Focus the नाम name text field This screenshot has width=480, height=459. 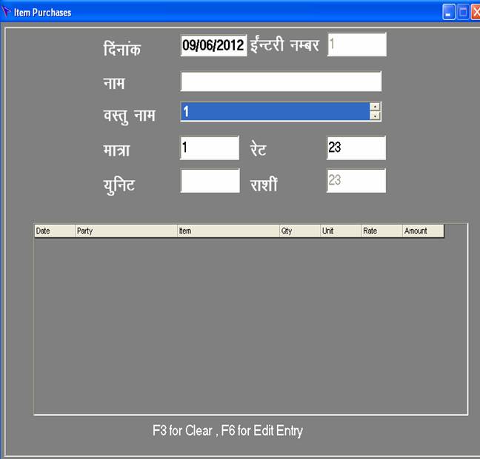[x=281, y=82]
